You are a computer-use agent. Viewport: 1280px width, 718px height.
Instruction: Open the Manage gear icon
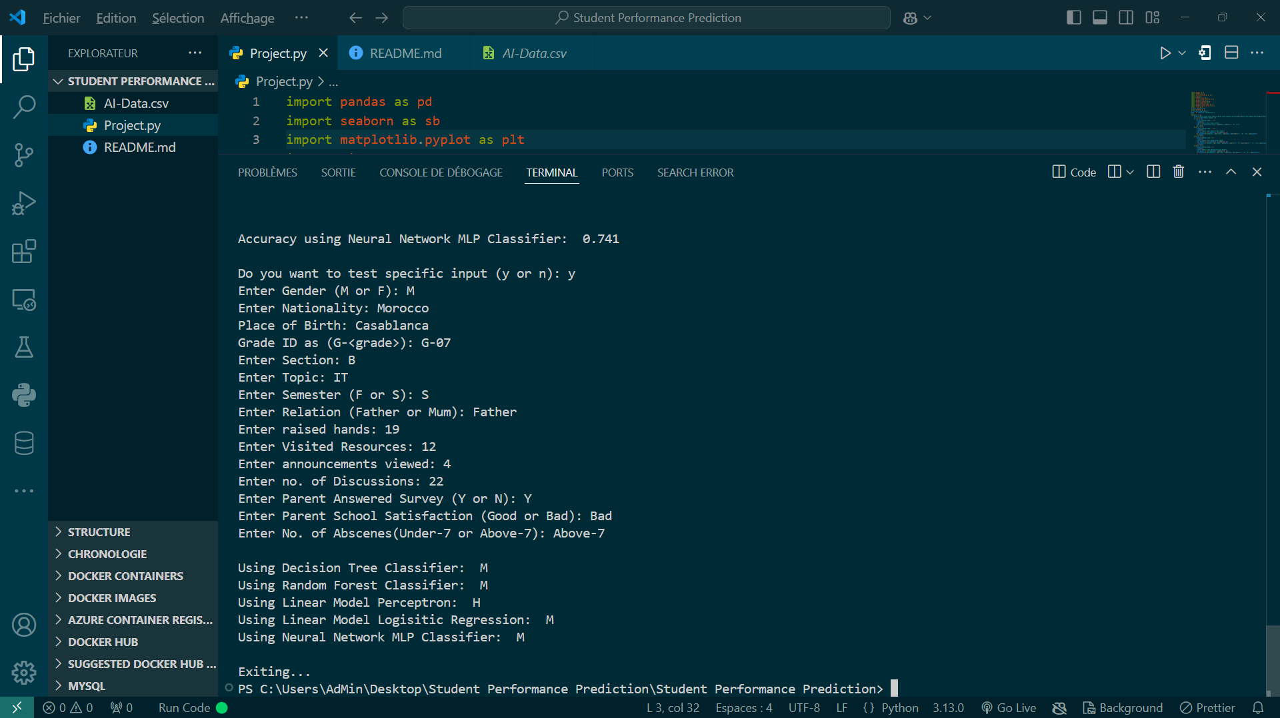coord(24,673)
